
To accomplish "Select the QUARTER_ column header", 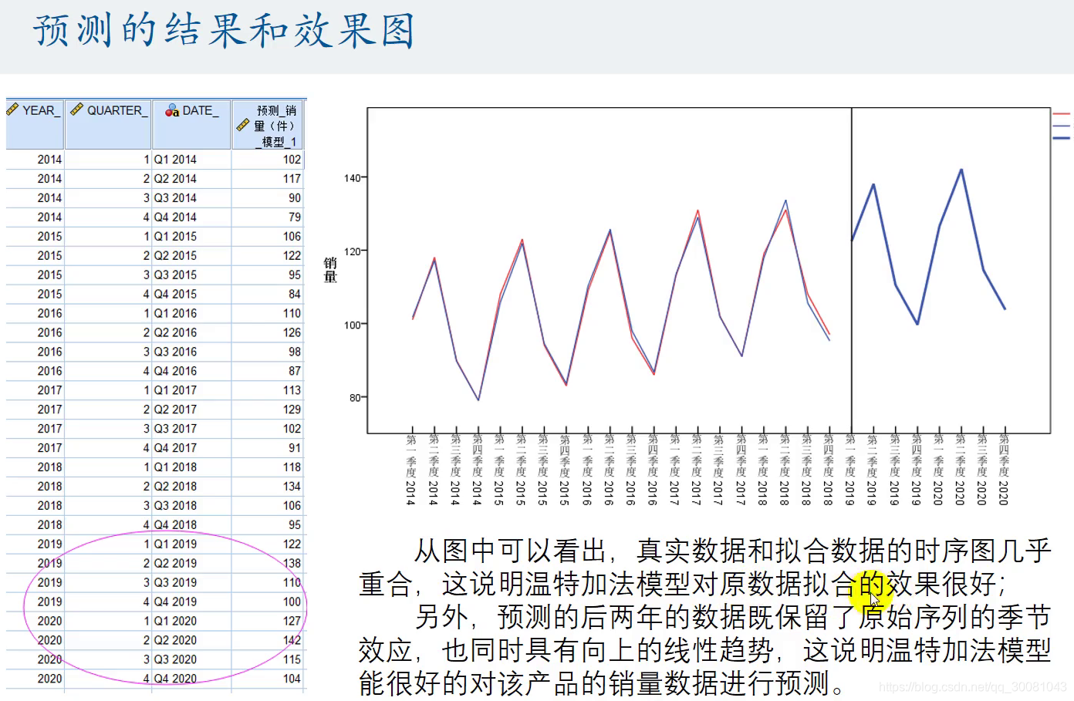I will (108, 124).
